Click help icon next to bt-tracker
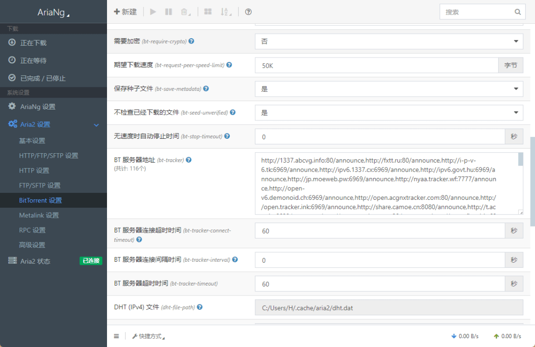Viewport: 535px width, 347px height. tap(189, 160)
